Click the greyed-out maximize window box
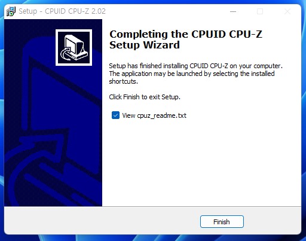The height and width of the screenshot is (241, 306). (260, 11)
